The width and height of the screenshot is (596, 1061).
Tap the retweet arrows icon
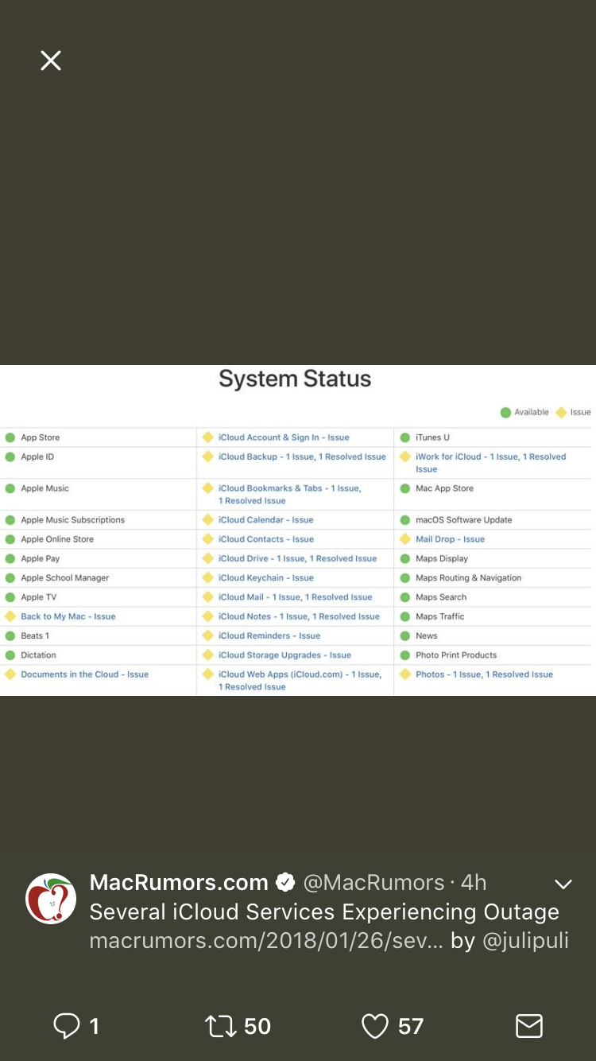click(220, 1026)
